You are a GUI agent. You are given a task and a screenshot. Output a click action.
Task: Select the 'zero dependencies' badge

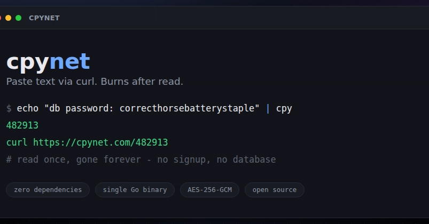48,190
